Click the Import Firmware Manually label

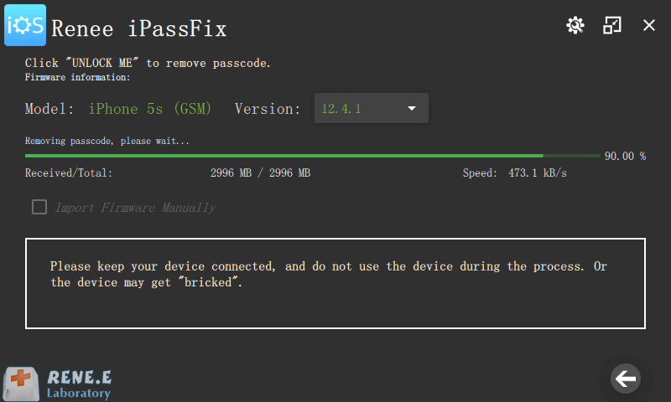point(135,208)
